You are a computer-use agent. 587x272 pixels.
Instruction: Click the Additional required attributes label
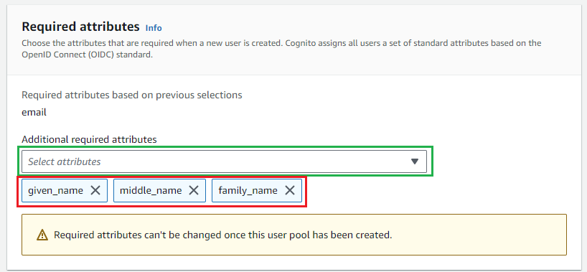tap(89, 140)
